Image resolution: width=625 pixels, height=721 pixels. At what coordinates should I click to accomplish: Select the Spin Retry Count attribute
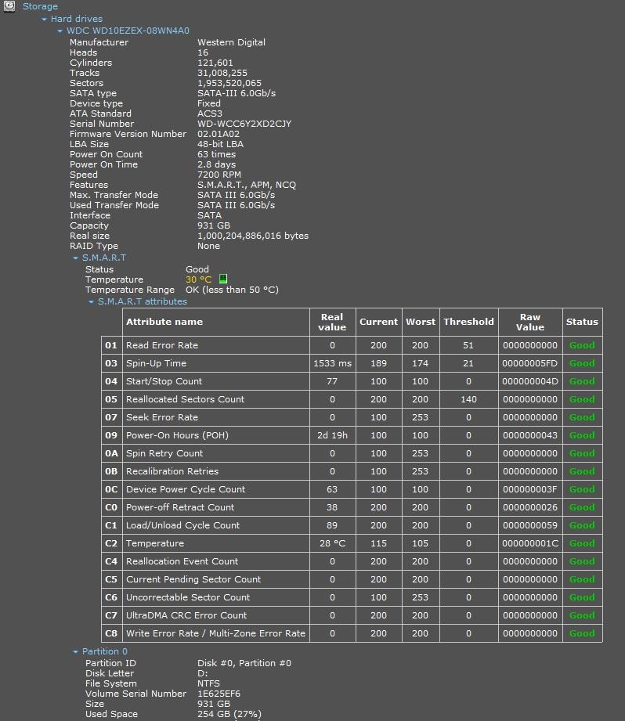164,453
